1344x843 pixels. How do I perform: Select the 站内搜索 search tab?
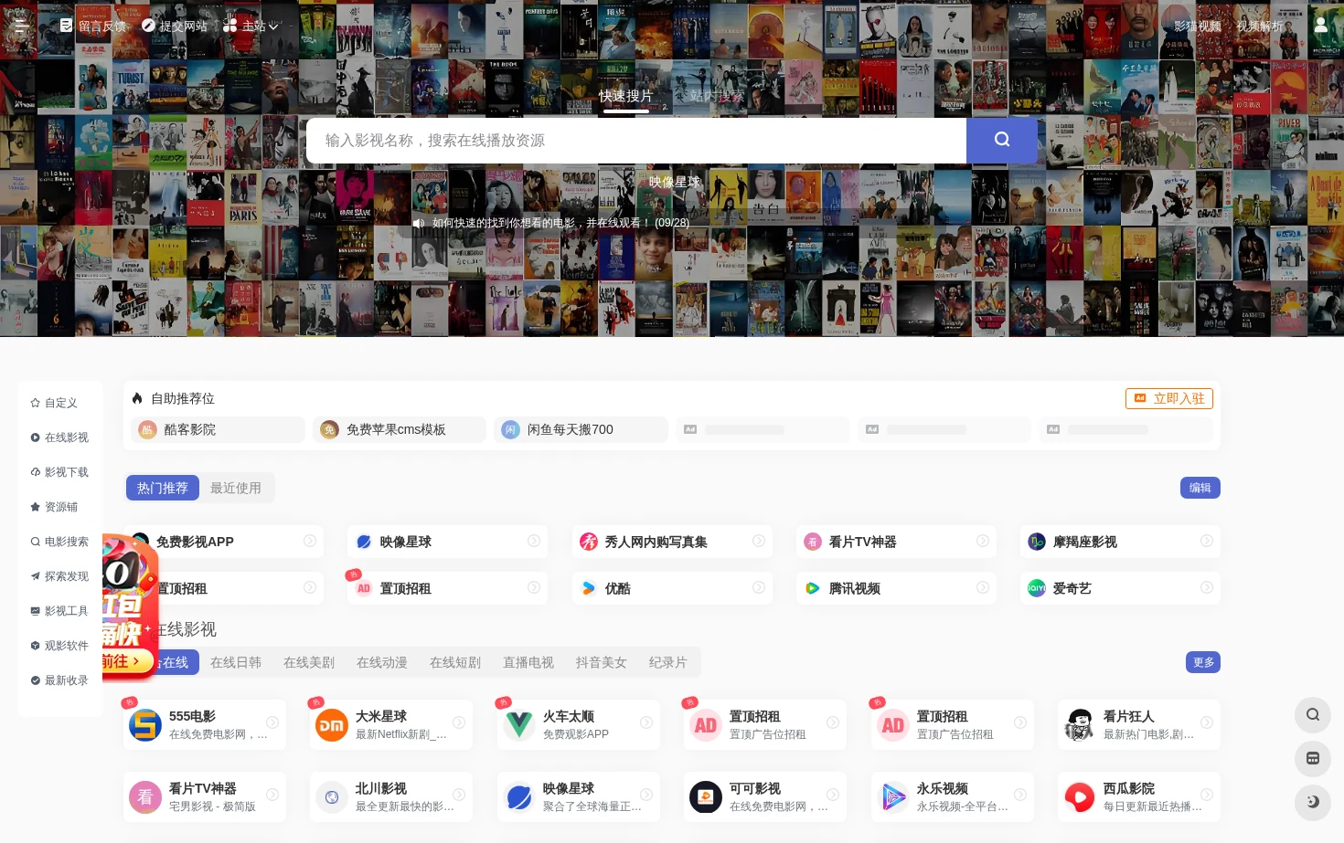click(x=718, y=96)
